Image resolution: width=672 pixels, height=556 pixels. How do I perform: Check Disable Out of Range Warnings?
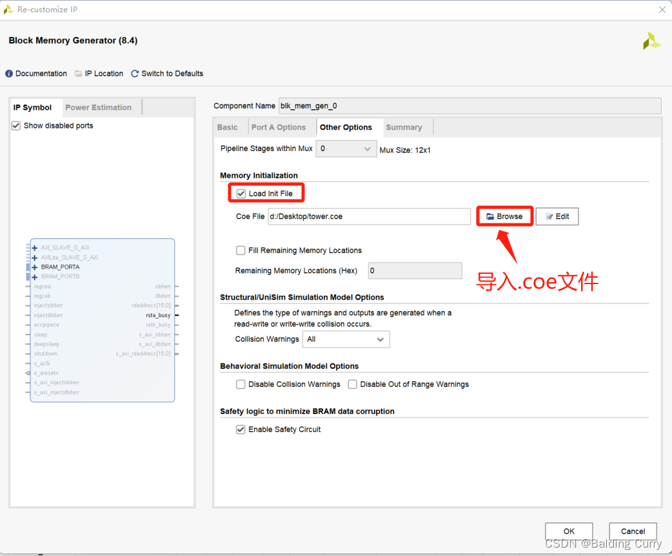click(353, 384)
